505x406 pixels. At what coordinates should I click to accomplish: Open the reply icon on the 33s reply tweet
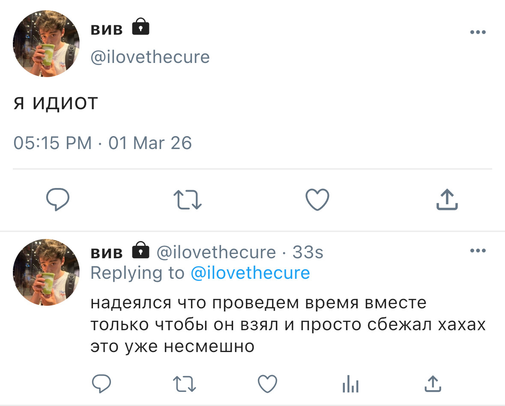point(102,383)
